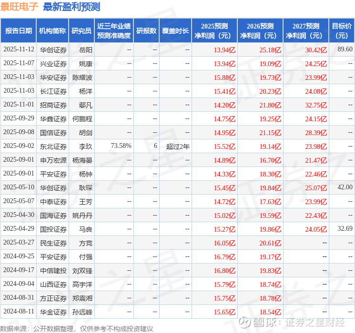Click researcher name 岳阳
The height and width of the screenshot is (333, 355).
[86, 50]
